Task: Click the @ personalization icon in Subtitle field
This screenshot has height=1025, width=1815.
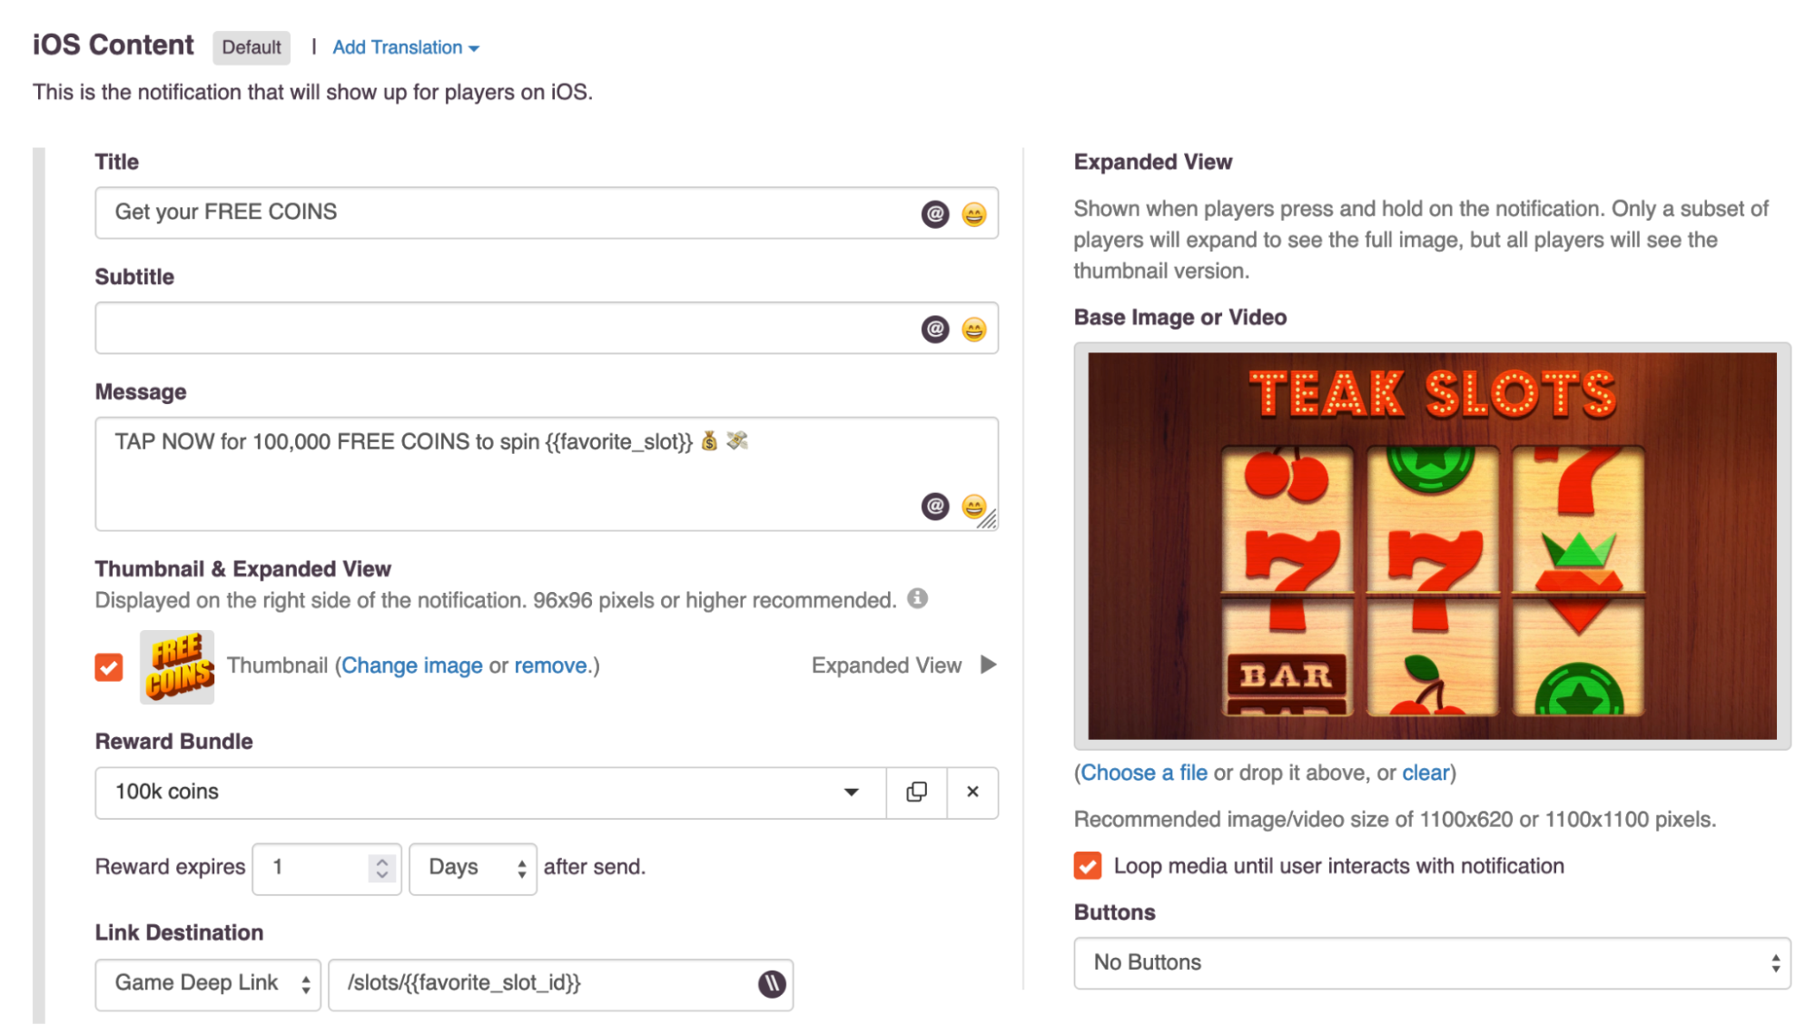Action: (x=934, y=329)
